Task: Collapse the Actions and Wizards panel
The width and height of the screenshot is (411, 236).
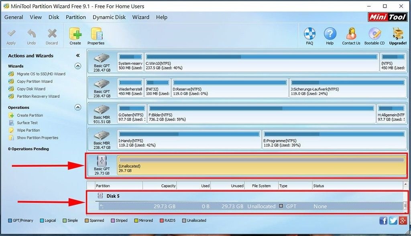Action: pyautogui.click(x=78, y=55)
